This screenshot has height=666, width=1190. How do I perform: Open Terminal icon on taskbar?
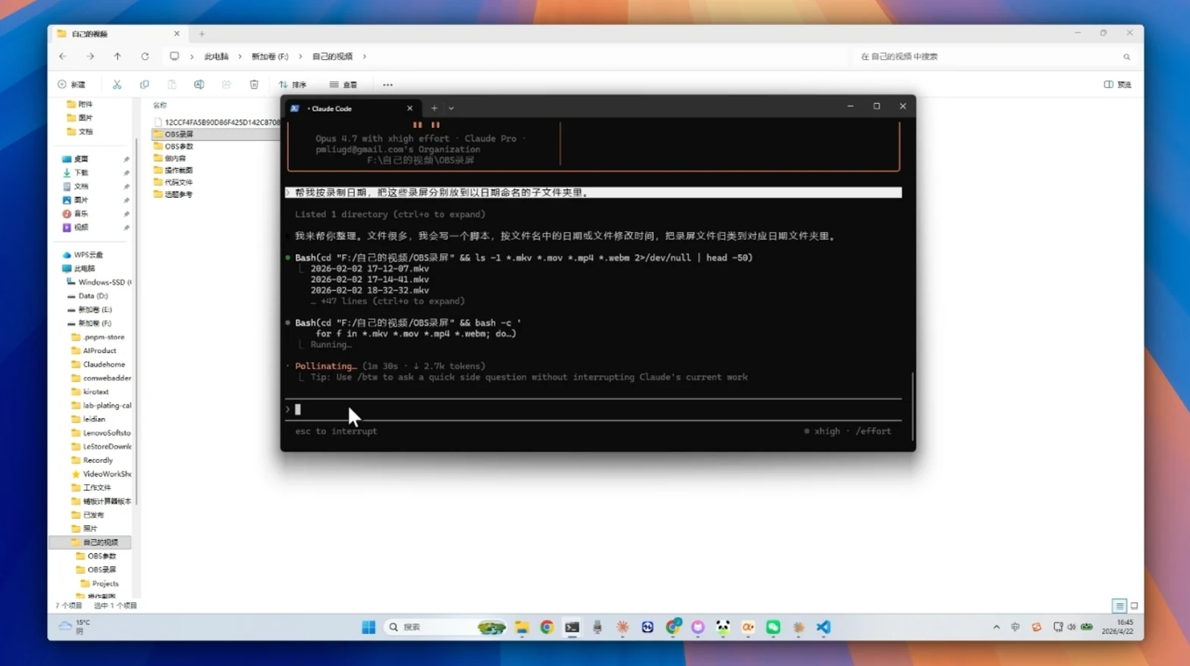click(x=572, y=627)
